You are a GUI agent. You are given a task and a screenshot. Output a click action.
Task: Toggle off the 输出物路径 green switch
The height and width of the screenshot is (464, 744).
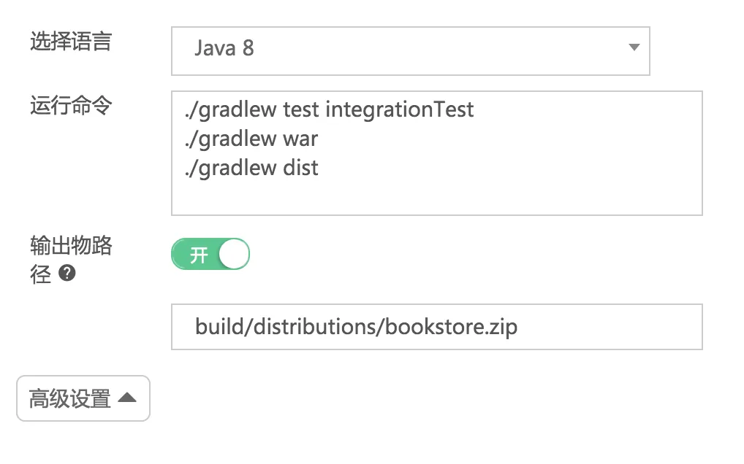[x=210, y=255]
